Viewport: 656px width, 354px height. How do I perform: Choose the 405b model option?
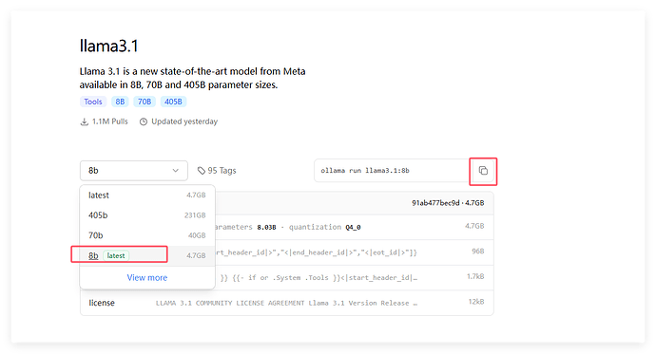tap(147, 215)
